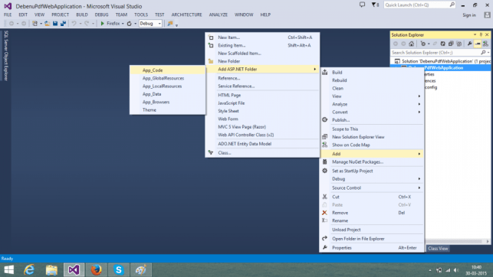The image size is (493, 277).
Task: Open Internet Explorer from the taskbar
Action: (29, 270)
